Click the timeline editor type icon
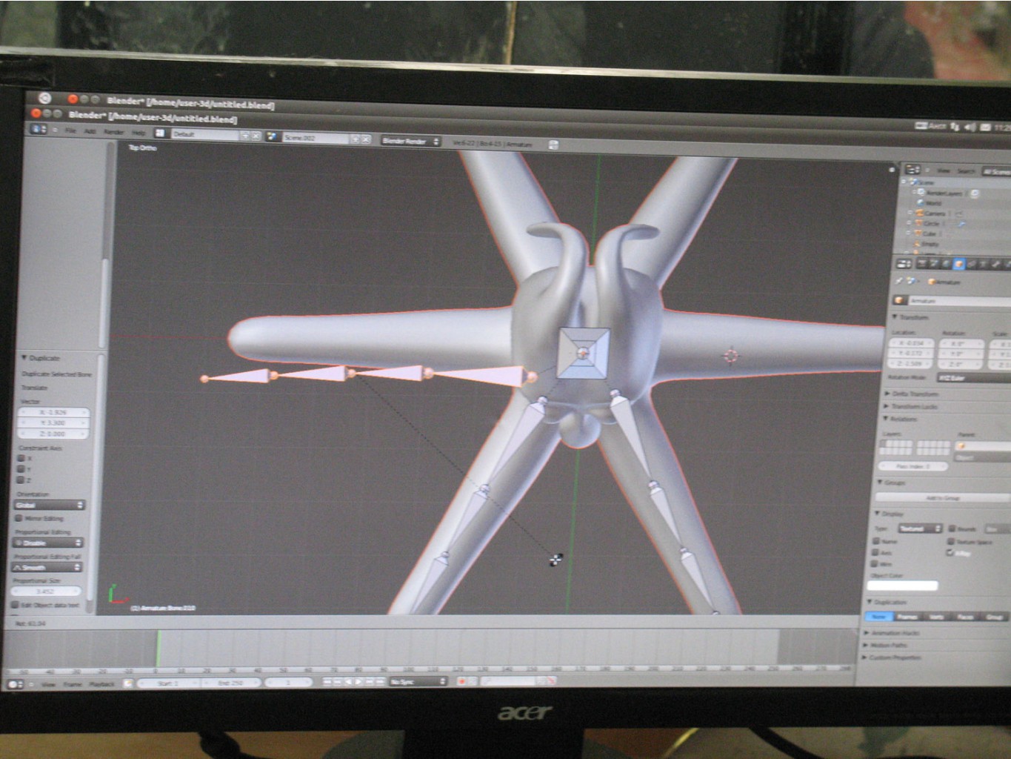This screenshot has width=1011, height=759. [15, 684]
